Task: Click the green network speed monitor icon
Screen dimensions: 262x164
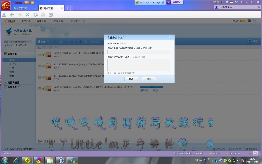Action: (137, 2)
